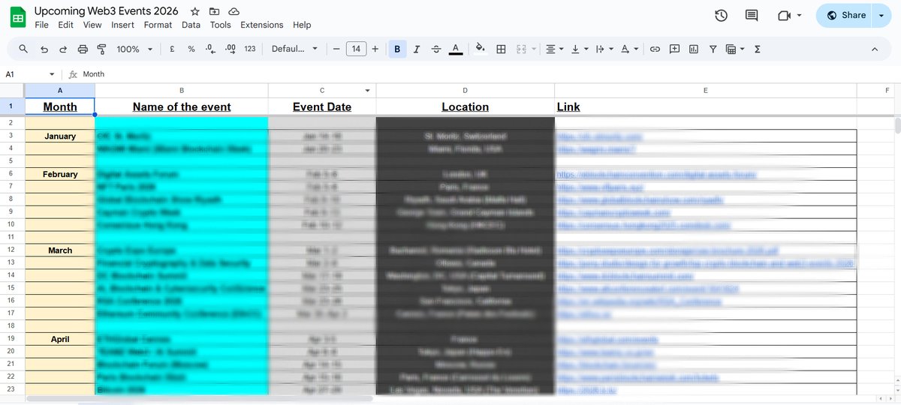Screen dimensions: 901x405
Task: Expand the Share options arrow
Action: (x=881, y=16)
